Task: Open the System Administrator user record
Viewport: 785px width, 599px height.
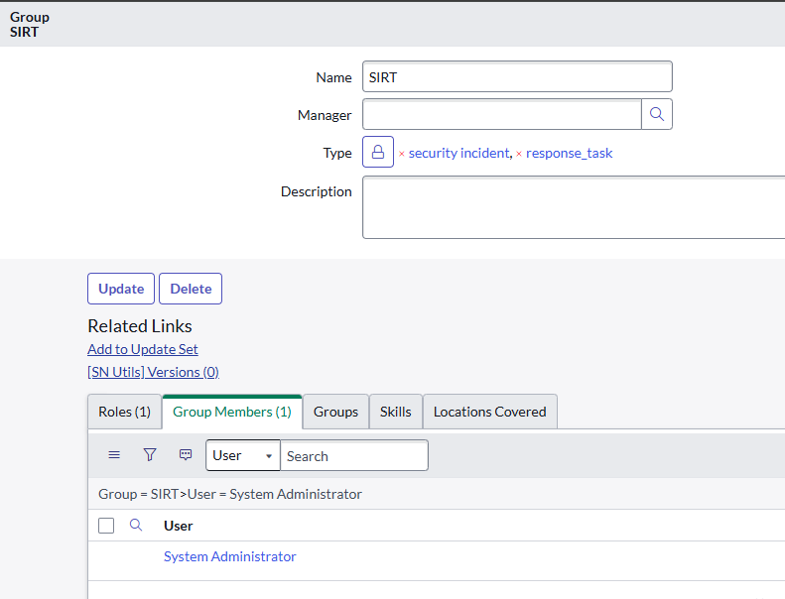Action: 229,557
